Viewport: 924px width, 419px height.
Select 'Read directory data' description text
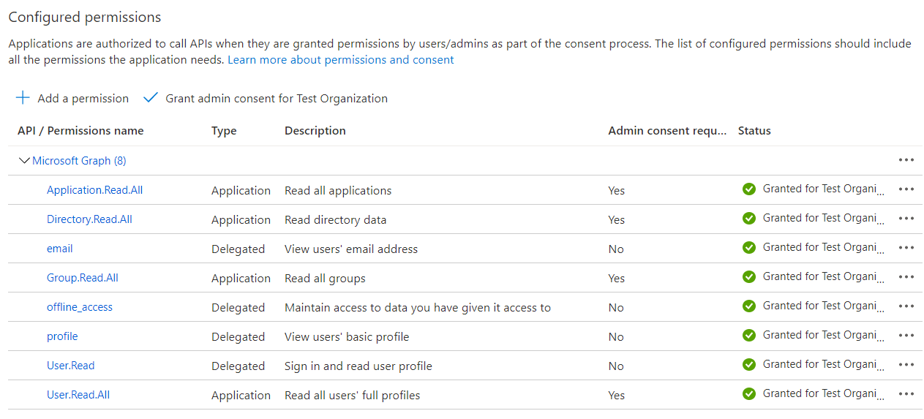[335, 219]
